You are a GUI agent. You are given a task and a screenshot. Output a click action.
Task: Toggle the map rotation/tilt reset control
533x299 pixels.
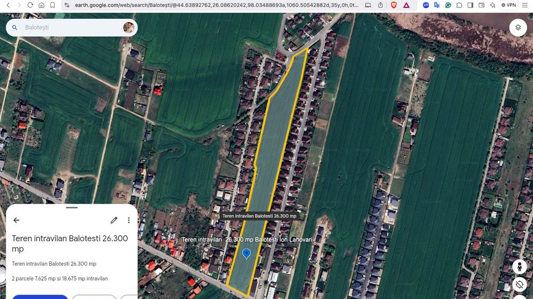[x=519, y=284]
